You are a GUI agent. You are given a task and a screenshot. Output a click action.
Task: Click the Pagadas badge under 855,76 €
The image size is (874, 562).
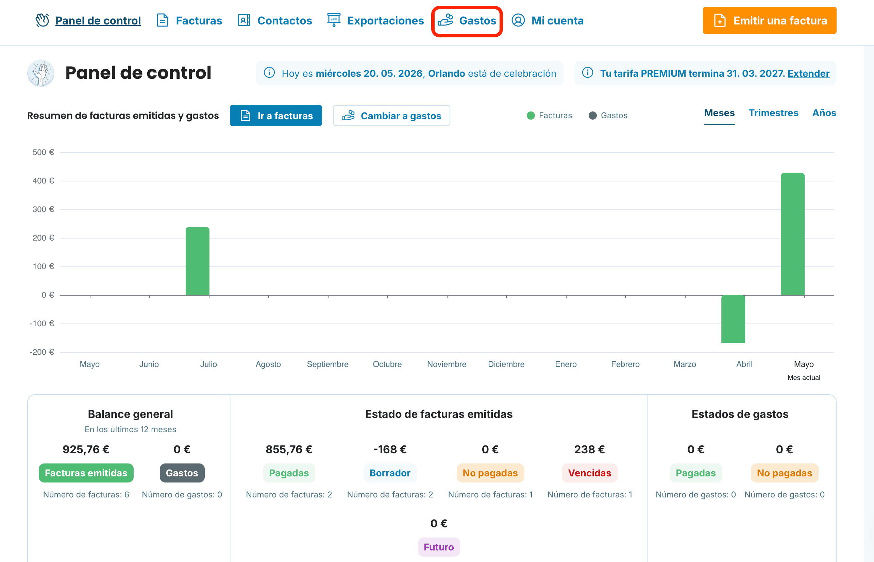(288, 473)
